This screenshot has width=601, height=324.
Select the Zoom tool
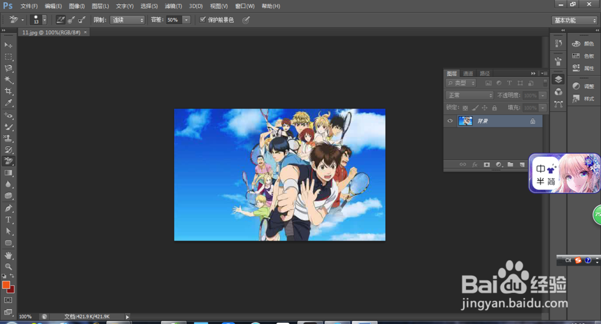click(x=8, y=267)
